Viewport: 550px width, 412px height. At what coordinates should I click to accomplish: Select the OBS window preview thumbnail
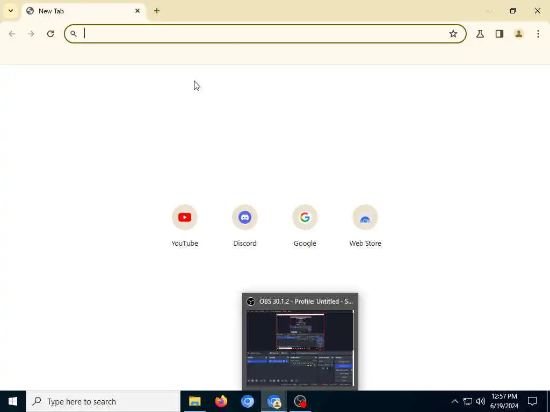(300, 348)
